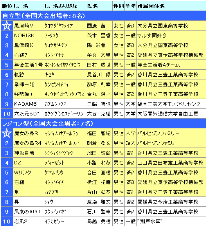Click the name 横江 拓磨

pyautogui.click(x=99, y=182)
